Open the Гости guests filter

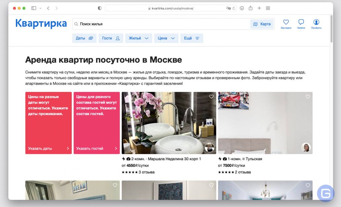tap(111, 38)
